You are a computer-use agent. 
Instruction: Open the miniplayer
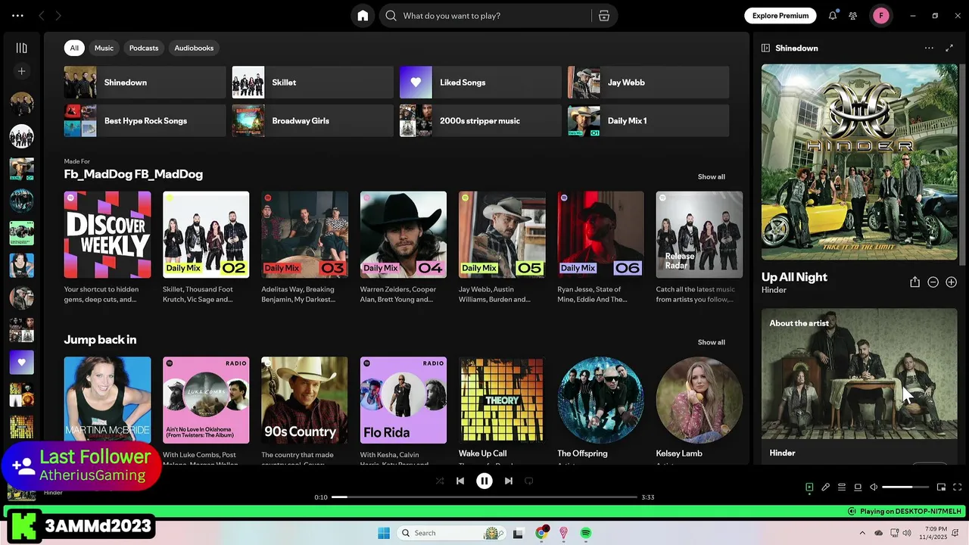pos(941,487)
